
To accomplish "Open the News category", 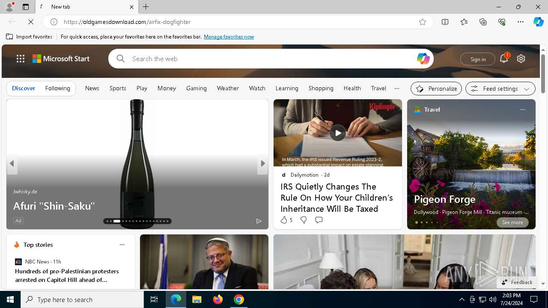I will tap(92, 88).
